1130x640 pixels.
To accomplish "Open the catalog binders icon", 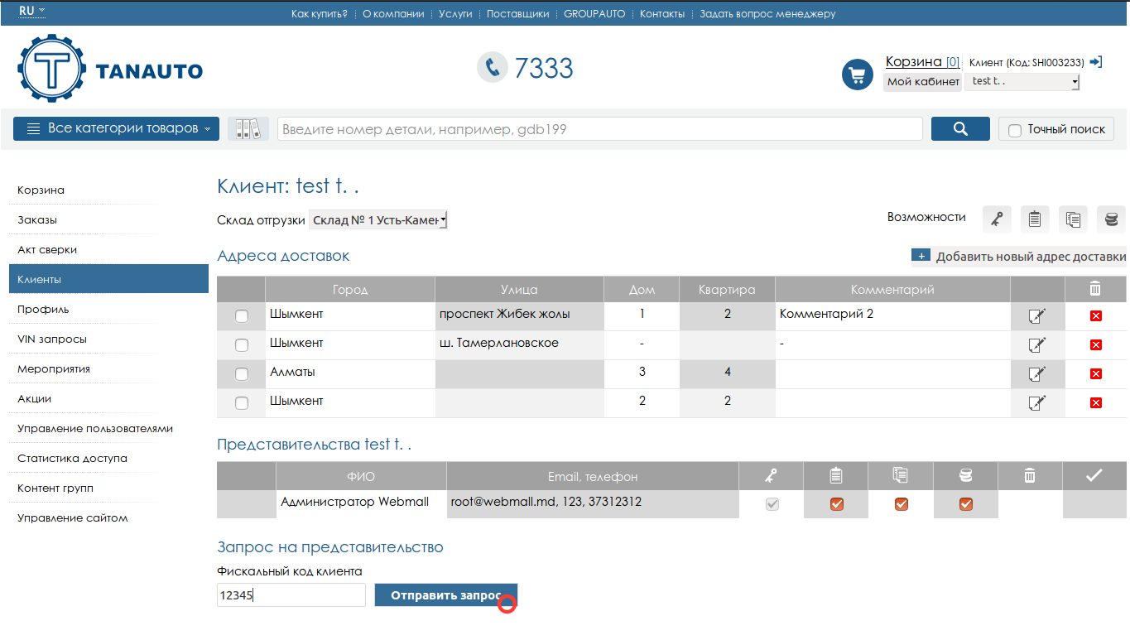I will (248, 128).
